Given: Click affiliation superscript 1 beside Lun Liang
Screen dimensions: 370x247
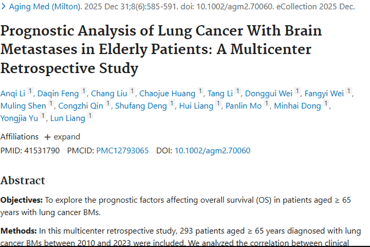Looking at the screenshot, I should coord(90,117).
